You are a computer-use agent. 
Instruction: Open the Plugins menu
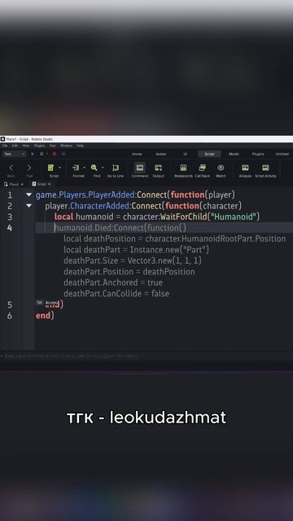[39, 146]
